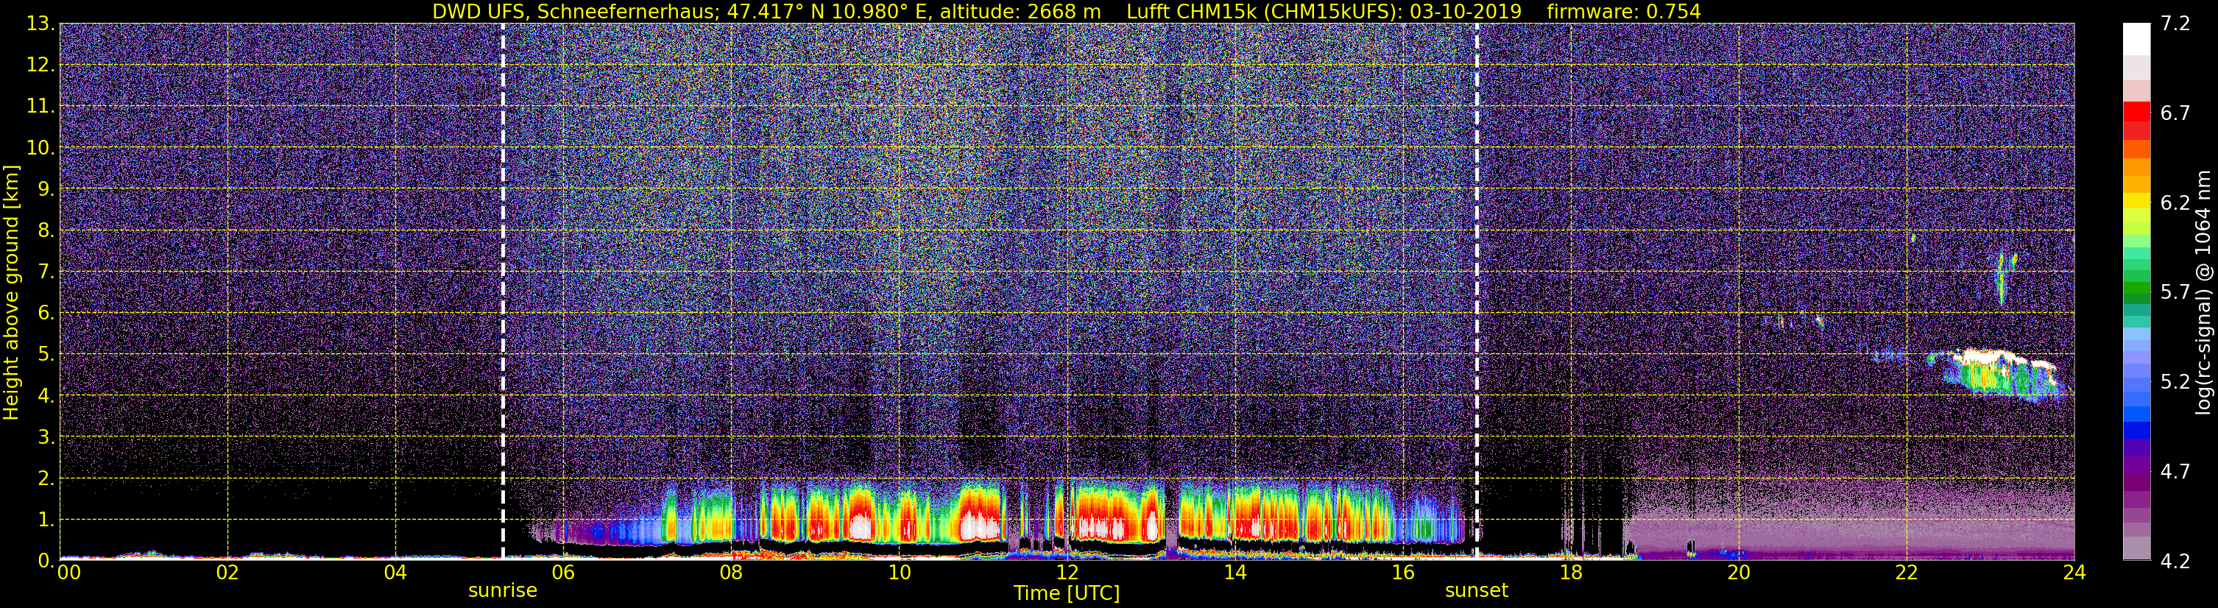Click the time axis tick label '22'
The image size is (2218, 608).
click(1907, 573)
